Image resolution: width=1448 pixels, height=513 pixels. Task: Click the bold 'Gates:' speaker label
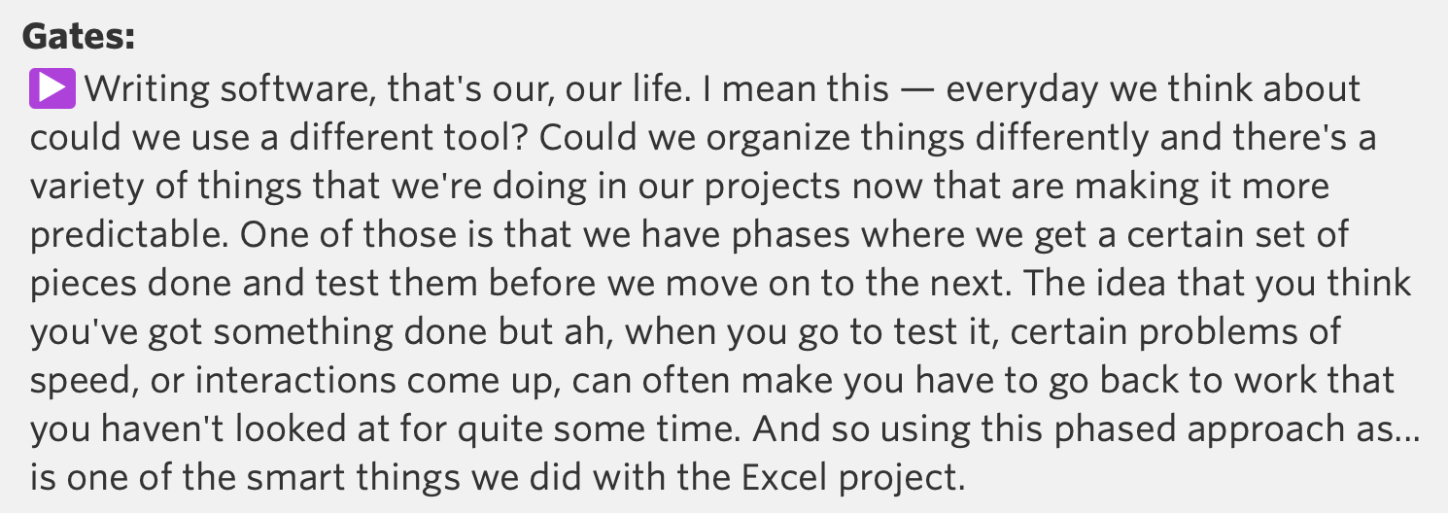point(78,38)
